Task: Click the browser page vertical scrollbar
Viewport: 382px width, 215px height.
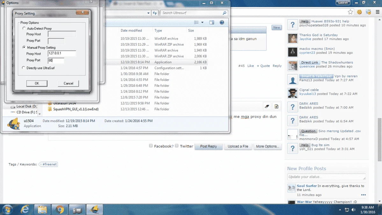Action: click(x=379, y=139)
